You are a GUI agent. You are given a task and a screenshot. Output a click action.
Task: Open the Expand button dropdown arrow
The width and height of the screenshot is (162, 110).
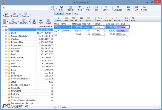click(x=19, y=15)
